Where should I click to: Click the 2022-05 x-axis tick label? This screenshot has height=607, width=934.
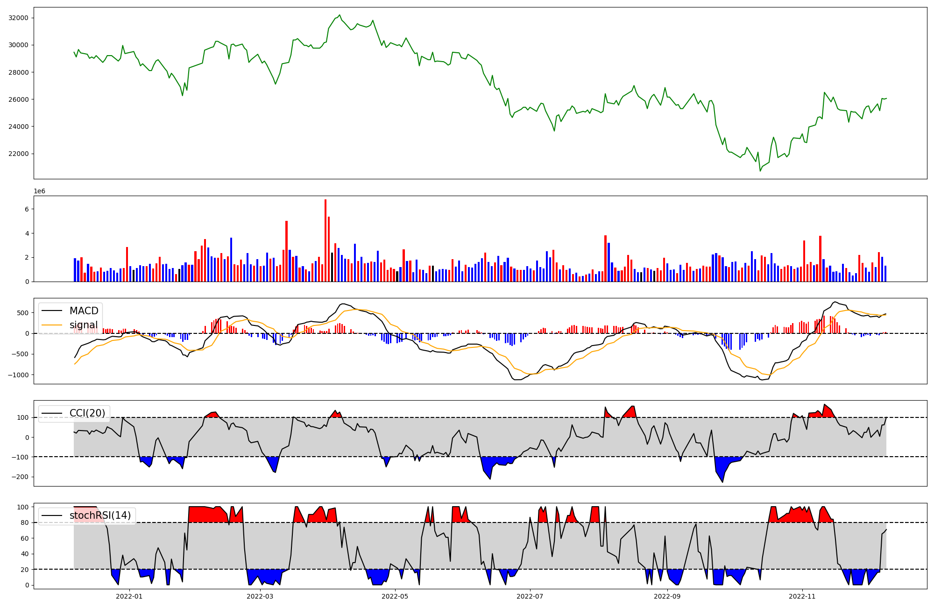point(395,596)
